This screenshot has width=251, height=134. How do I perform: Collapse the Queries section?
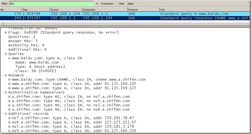pos(6,54)
